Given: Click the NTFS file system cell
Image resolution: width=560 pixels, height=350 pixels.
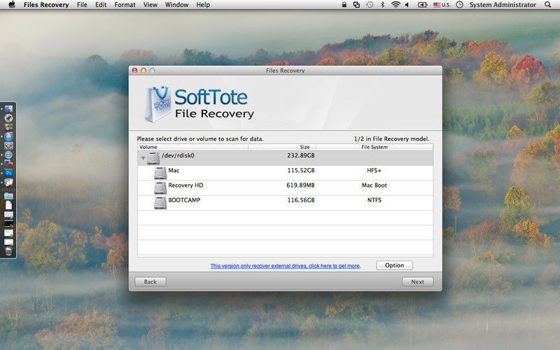Looking at the screenshot, I should [374, 200].
